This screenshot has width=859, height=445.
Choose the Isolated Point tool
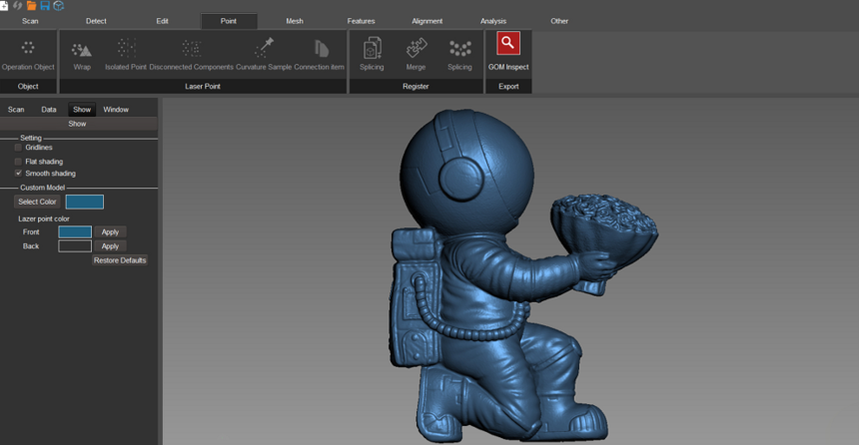point(126,55)
